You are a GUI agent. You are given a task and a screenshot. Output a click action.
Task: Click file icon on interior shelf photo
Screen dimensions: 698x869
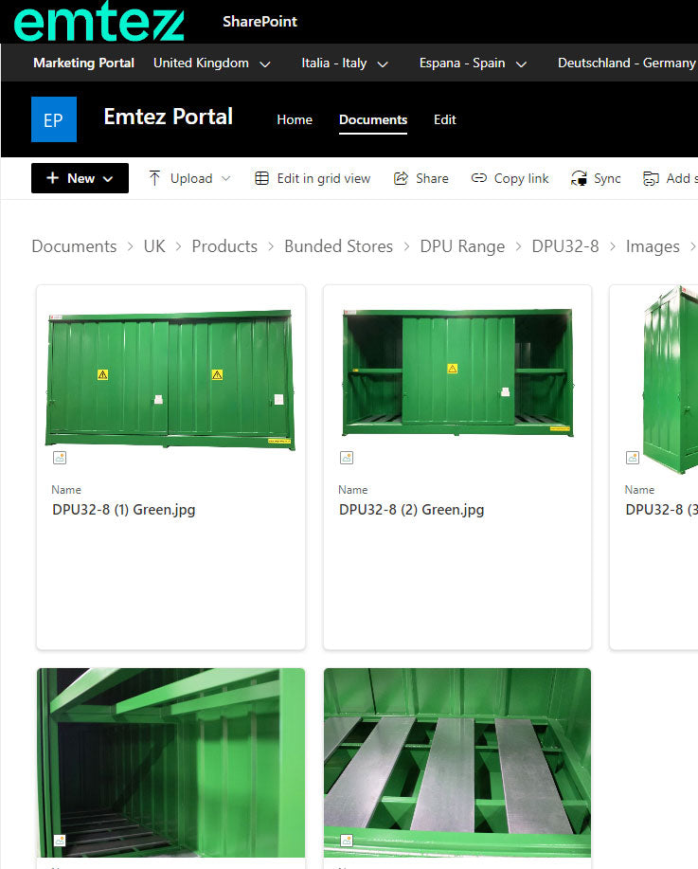point(60,841)
